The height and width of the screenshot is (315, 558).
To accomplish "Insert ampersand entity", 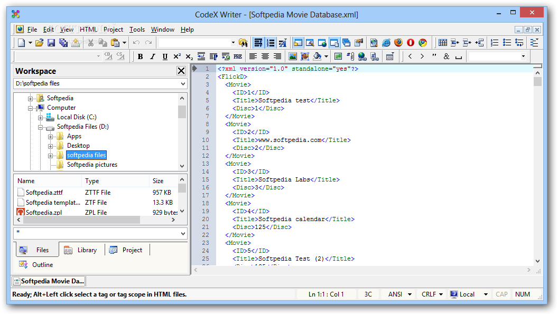I will pyautogui.click(x=447, y=56).
